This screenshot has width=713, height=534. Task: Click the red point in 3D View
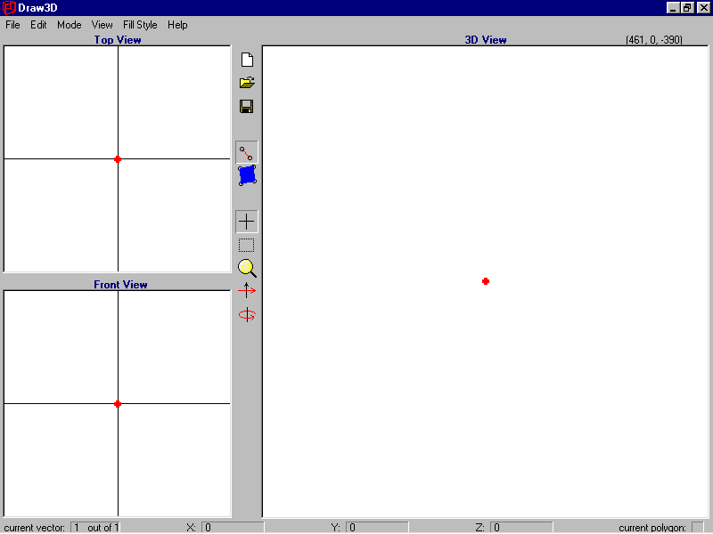click(x=486, y=281)
